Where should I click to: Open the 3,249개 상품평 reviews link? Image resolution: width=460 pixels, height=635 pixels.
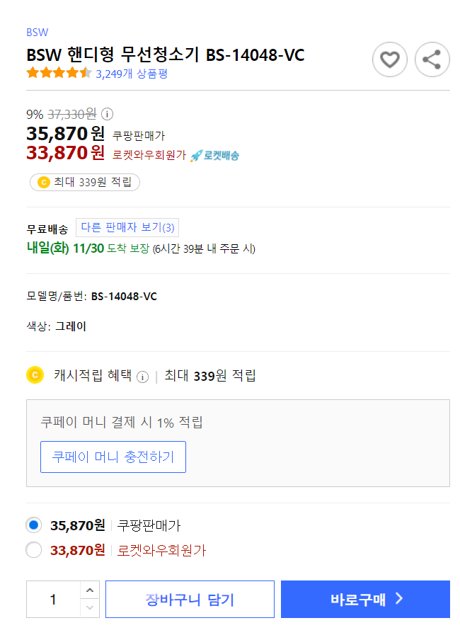click(132, 74)
